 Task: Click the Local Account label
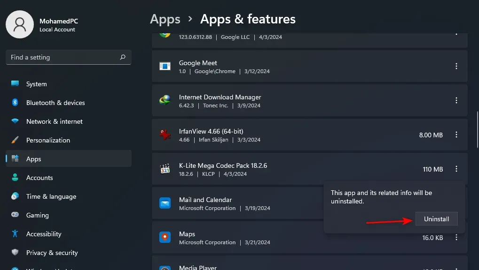click(57, 30)
